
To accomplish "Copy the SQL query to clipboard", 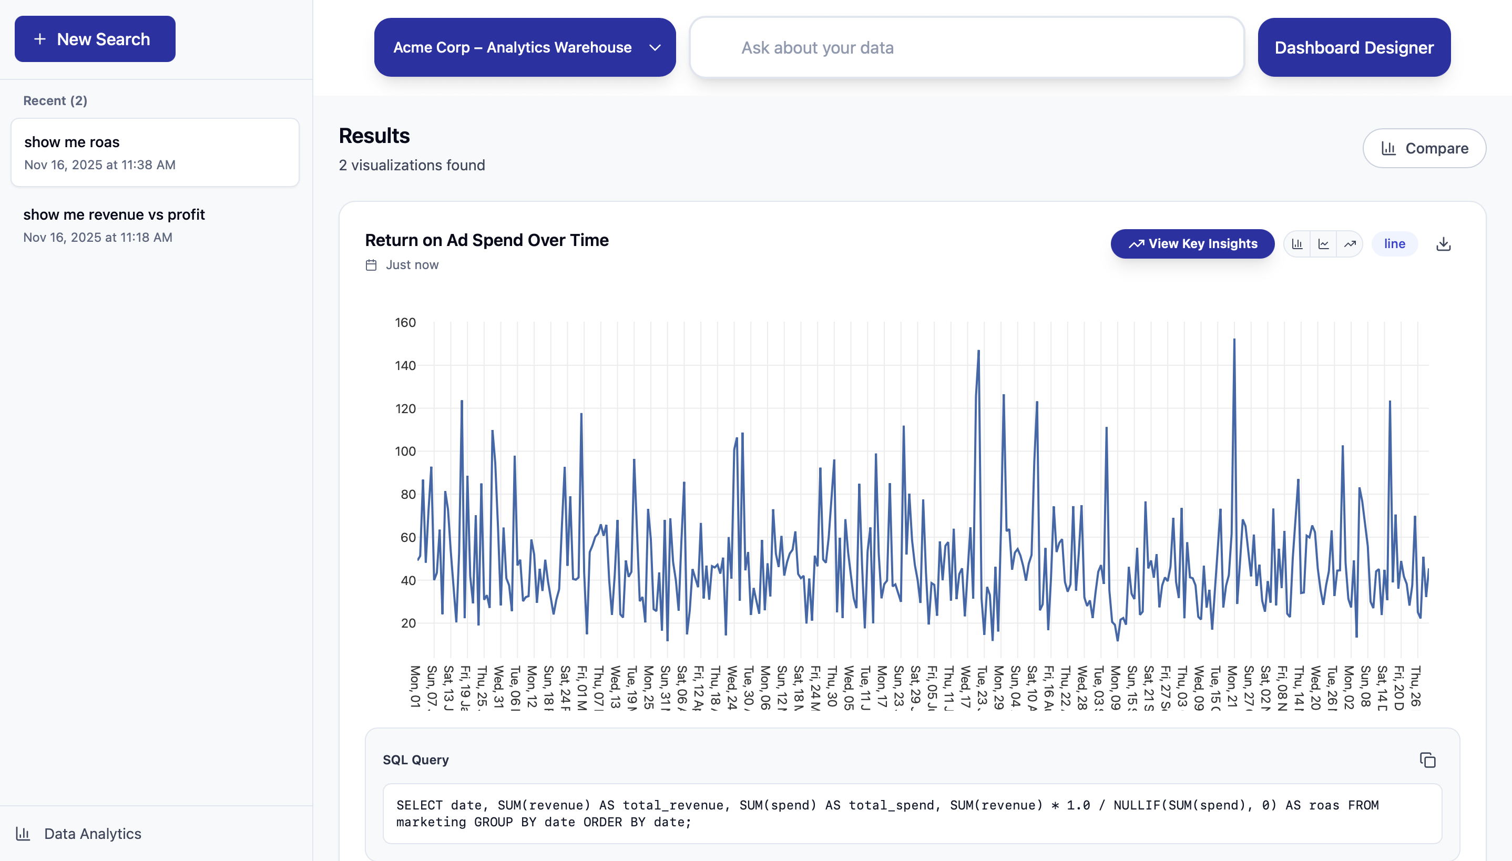I will [x=1427, y=760].
